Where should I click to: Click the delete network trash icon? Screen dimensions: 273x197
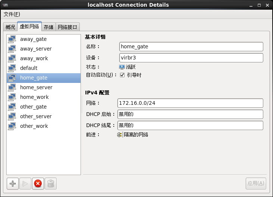pos(51,183)
